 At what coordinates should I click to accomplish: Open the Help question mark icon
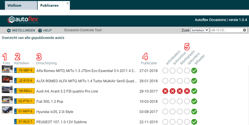[40, 30]
